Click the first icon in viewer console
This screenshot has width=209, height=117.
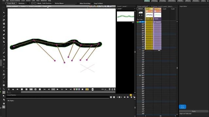[9, 89]
